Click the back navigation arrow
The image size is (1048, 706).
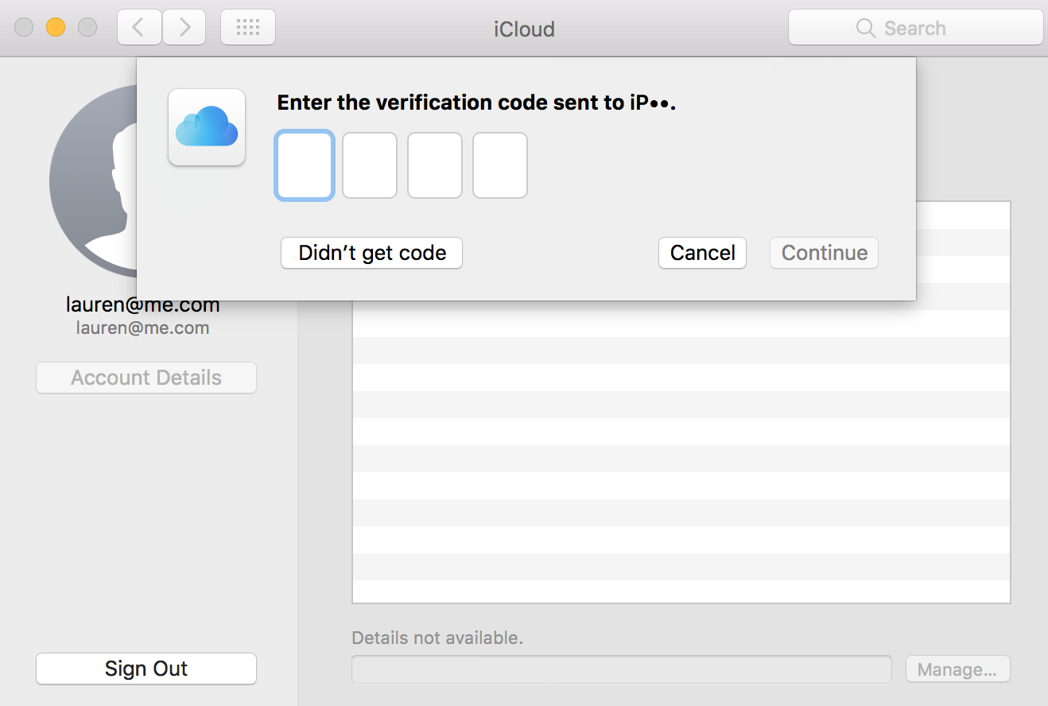pyautogui.click(x=139, y=28)
